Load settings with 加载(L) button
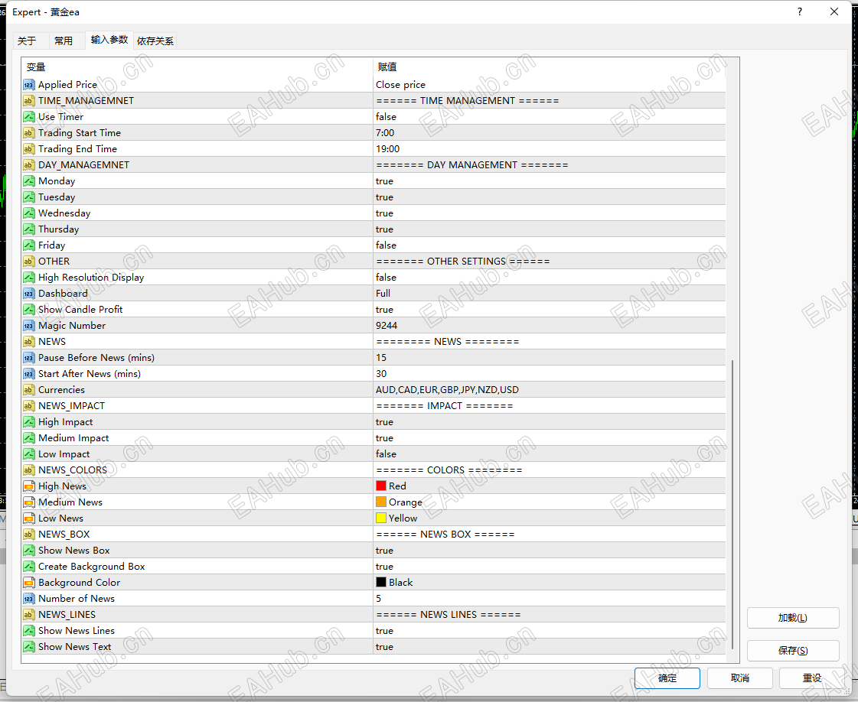The image size is (858, 702). [x=793, y=618]
